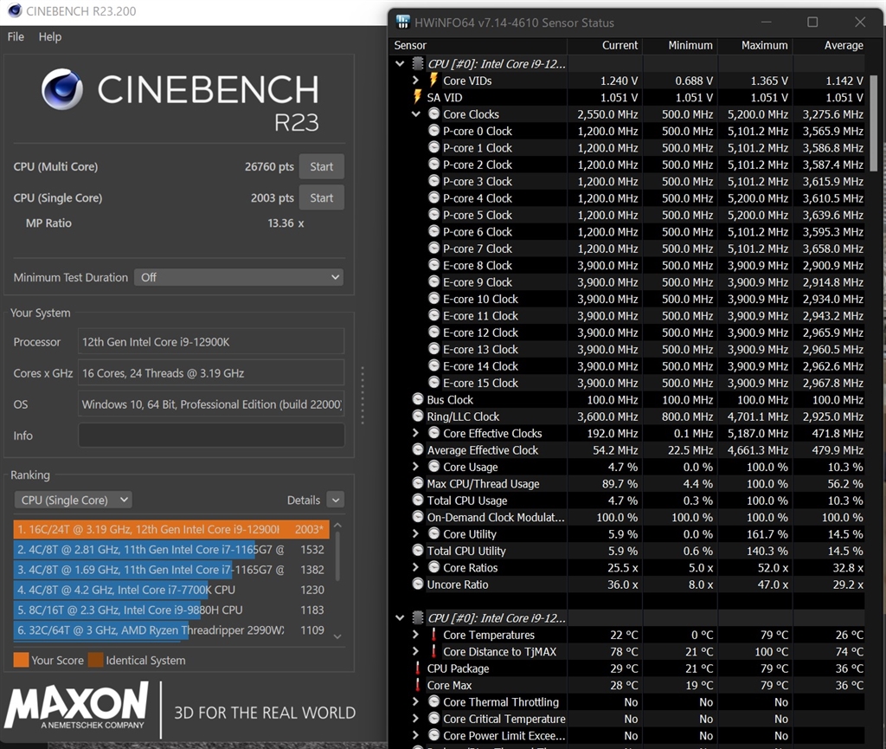886x749 pixels.
Task: Click the HWiNFO vertical scrollbar
Action: [873, 121]
